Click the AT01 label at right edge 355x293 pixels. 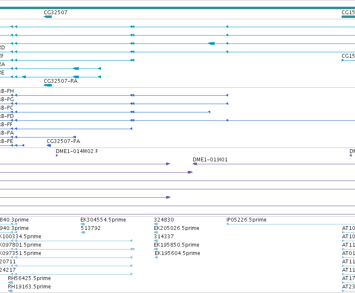tap(348, 253)
